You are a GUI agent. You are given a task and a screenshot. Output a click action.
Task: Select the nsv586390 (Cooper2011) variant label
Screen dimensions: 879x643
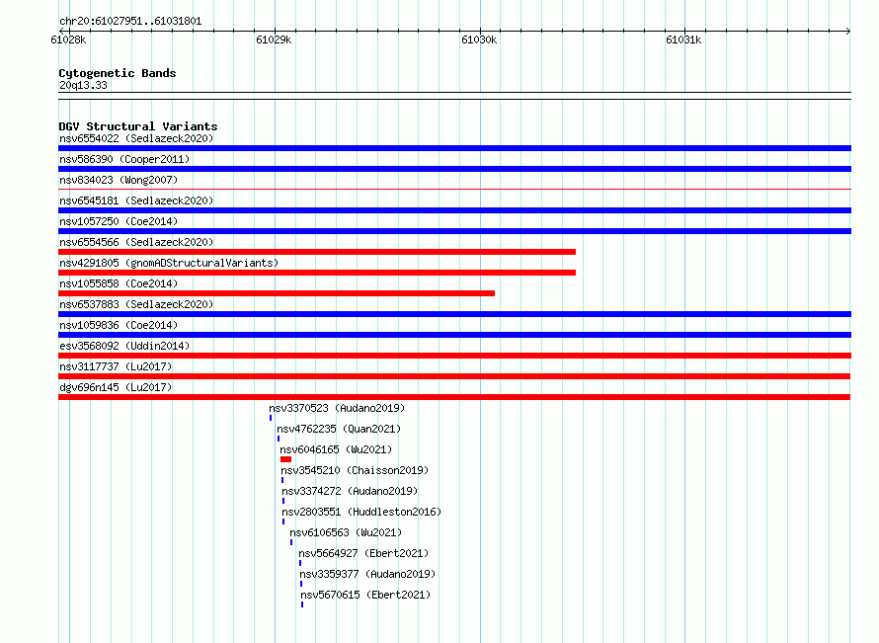[x=124, y=159]
